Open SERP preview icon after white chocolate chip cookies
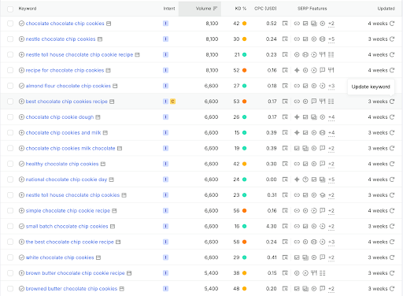The image size is (403, 296). 98,257
